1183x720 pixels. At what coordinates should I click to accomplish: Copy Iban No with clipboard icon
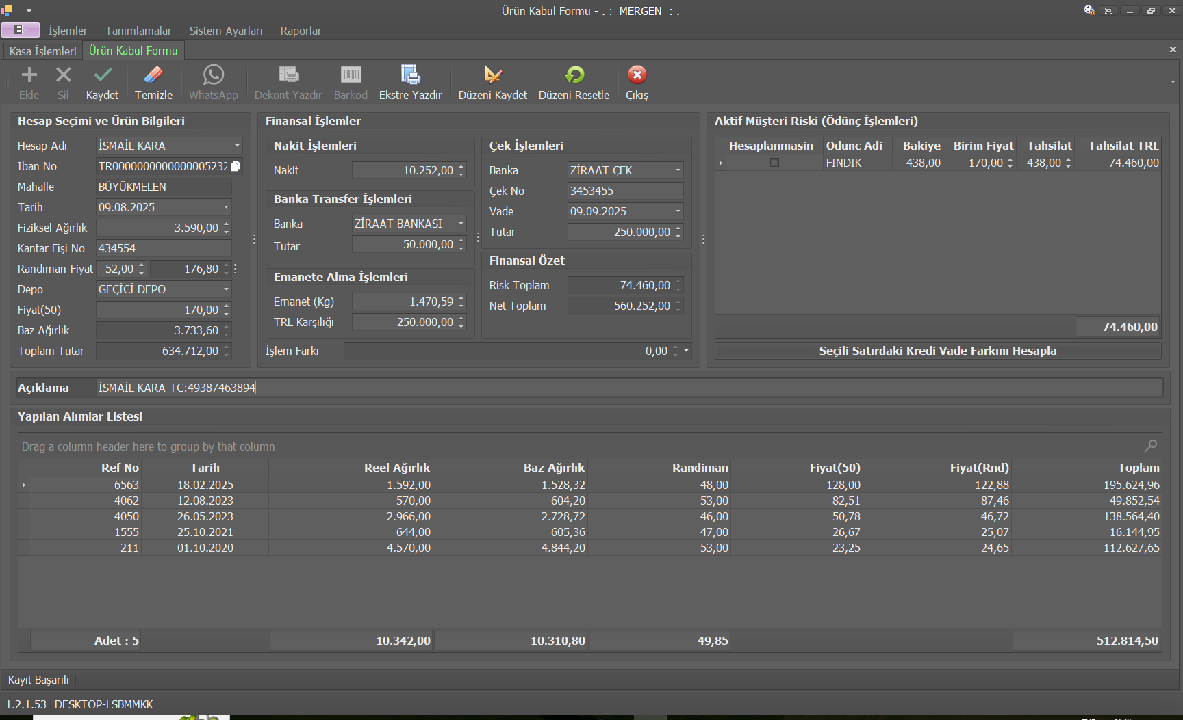click(236, 166)
